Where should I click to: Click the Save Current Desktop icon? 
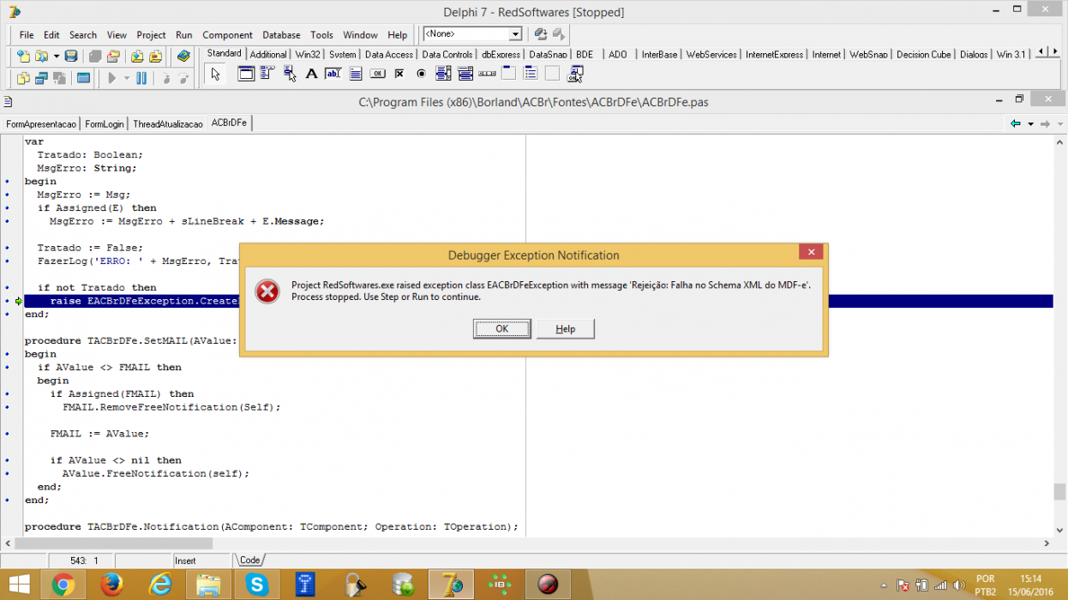[x=541, y=34]
